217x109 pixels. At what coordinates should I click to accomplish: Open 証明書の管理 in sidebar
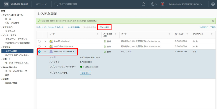[11, 83]
